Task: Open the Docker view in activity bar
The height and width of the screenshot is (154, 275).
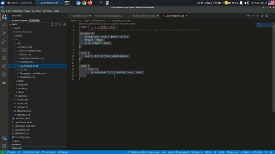Action: 4,83
